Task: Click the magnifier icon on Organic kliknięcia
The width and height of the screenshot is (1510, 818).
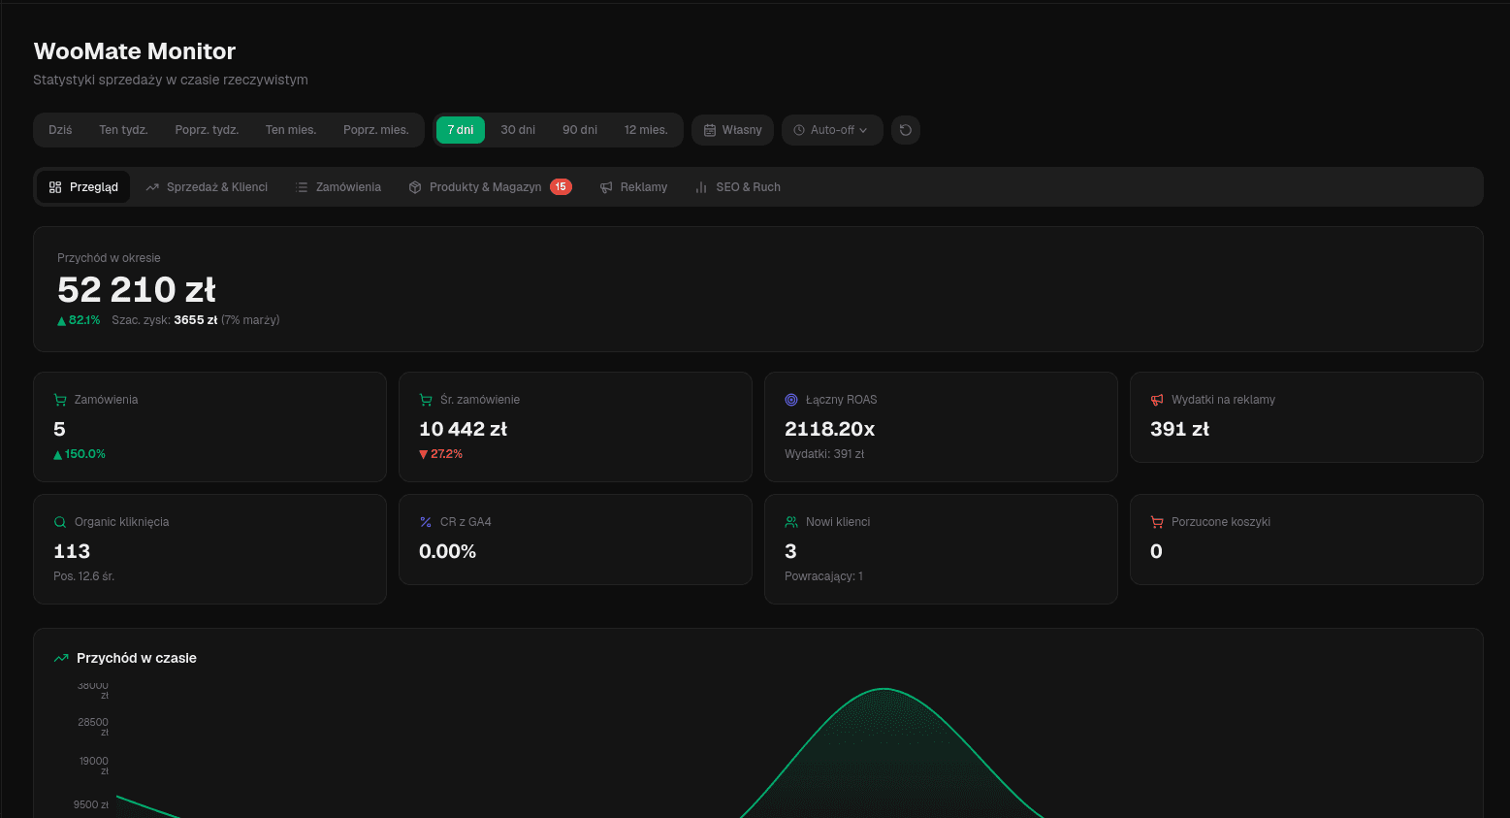Action: click(x=60, y=522)
